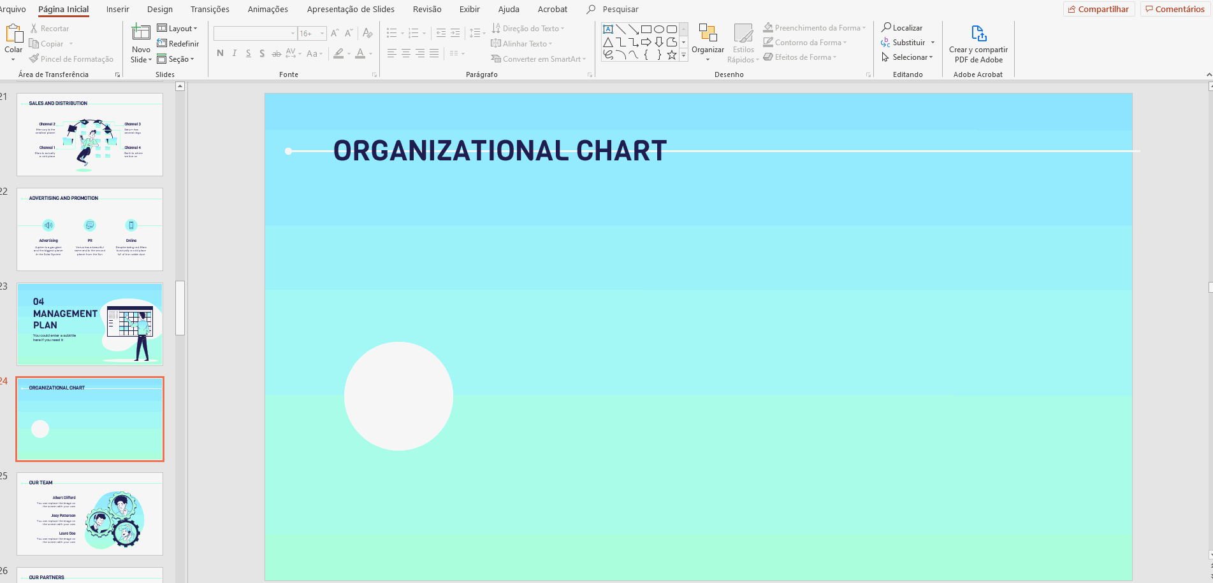Click the Colar paste icon
This screenshot has height=583, width=1213.
click(13, 33)
